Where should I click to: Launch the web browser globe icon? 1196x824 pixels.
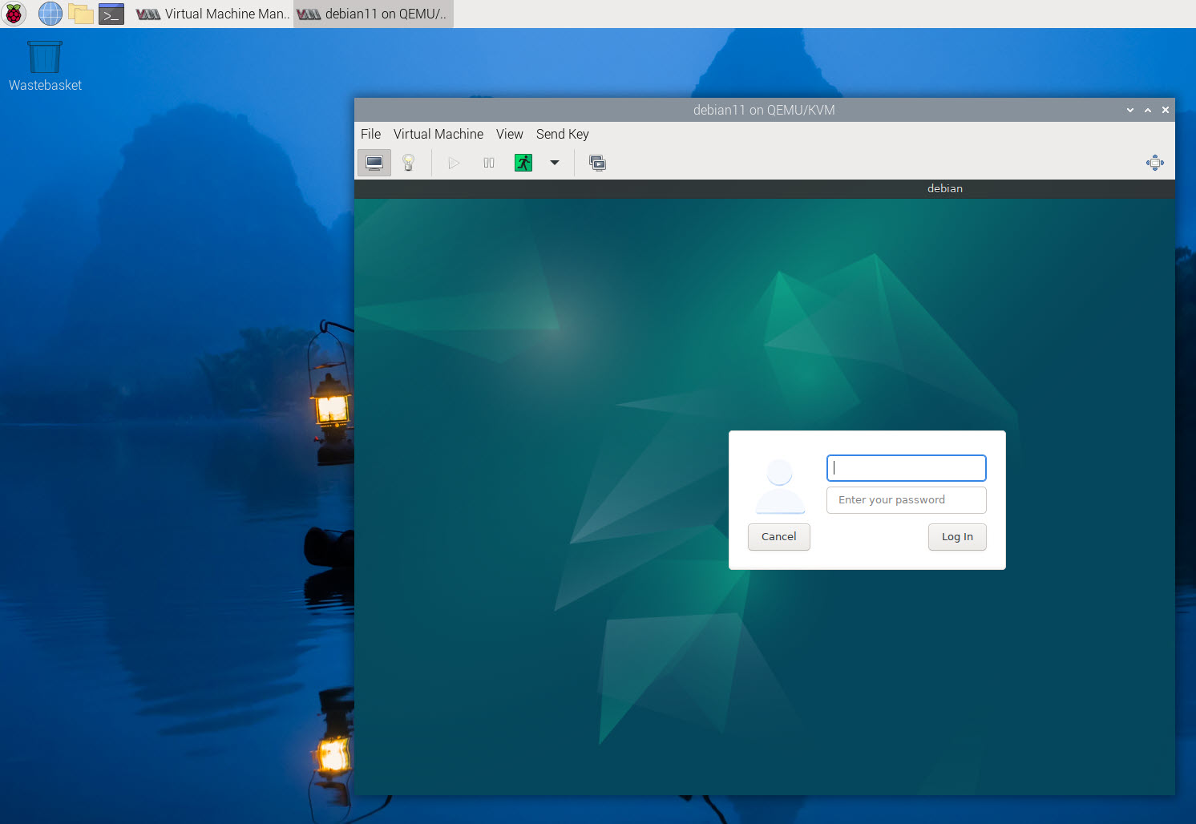tap(50, 14)
